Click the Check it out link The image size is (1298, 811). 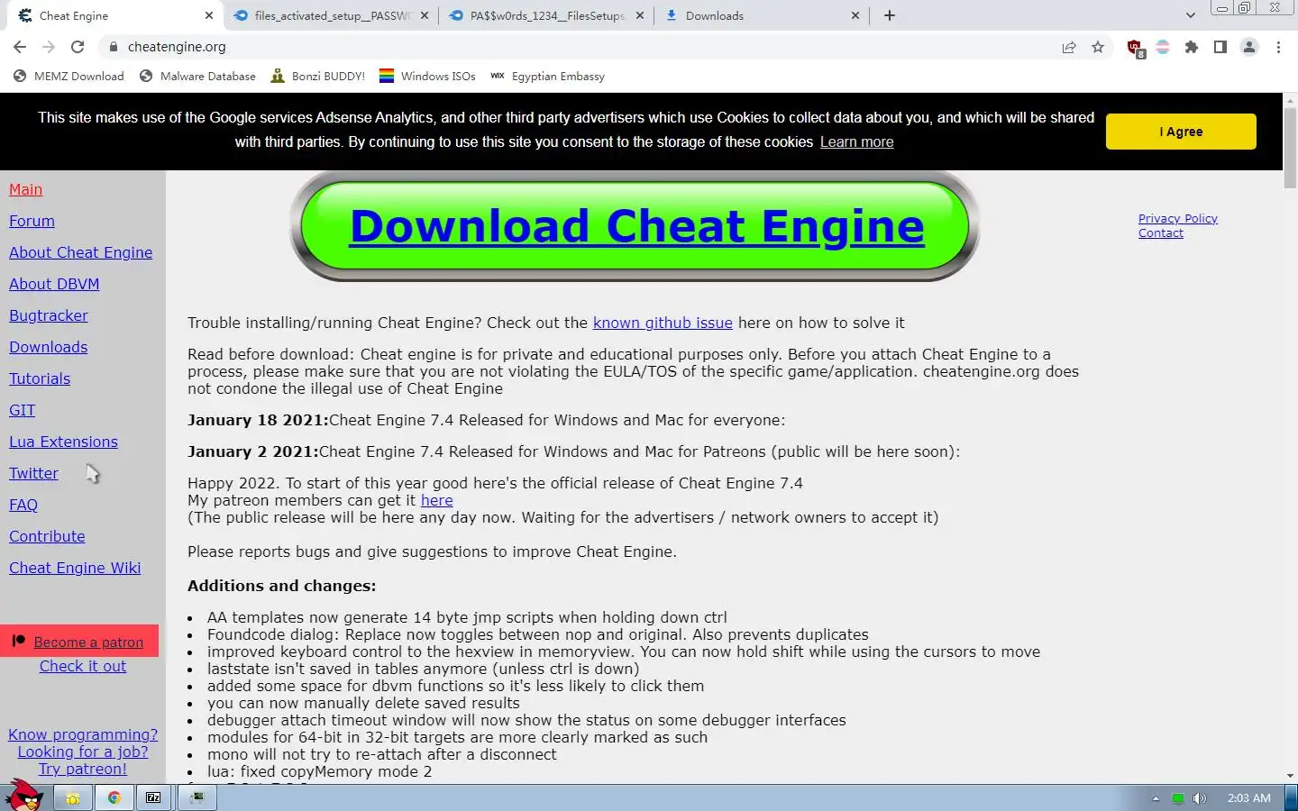pos(82,666)
